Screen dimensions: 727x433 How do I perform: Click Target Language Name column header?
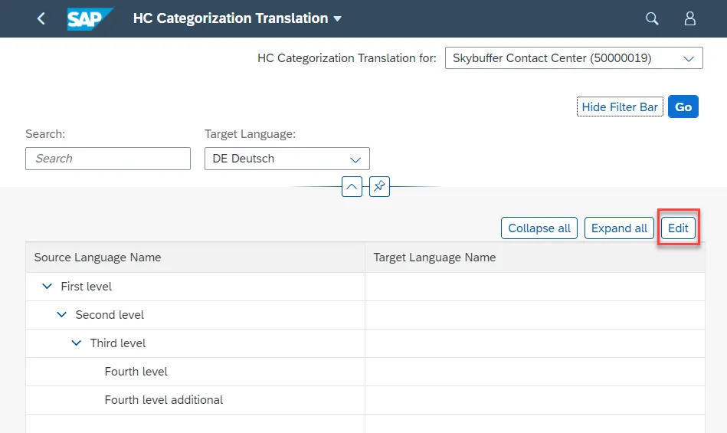tap(535, 258)
